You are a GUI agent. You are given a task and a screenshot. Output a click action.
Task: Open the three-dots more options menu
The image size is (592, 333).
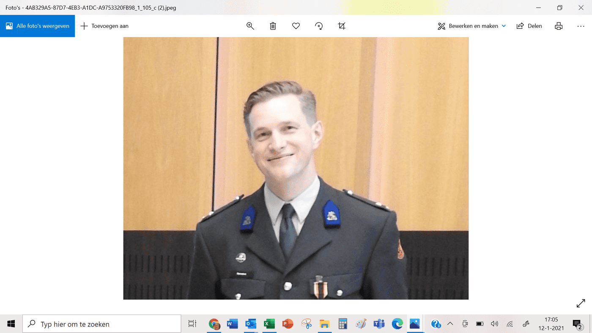(x=581, y=26)
